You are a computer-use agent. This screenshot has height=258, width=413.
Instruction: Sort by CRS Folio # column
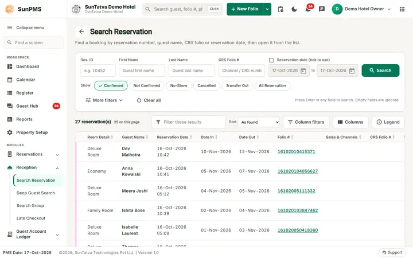click(382, 137)
